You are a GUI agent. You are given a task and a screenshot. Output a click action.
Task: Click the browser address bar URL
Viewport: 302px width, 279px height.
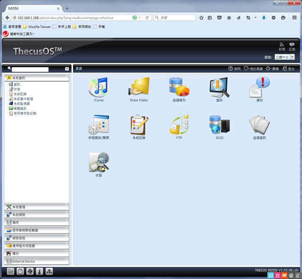(66, 18)
